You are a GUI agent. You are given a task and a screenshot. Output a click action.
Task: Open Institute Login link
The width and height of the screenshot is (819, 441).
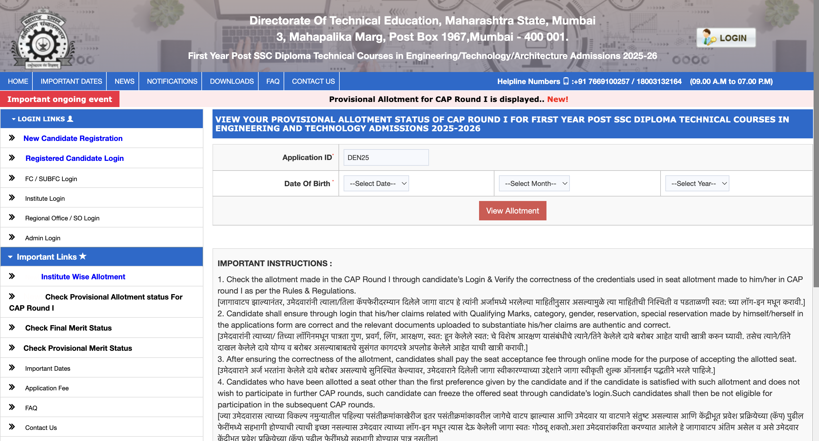[x=45, y=198]
